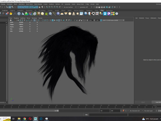The height and width of the screenshot is (121, 161).
Task: Click the flame icon on the V-Ray shelf
Action: tap(11, 13)
